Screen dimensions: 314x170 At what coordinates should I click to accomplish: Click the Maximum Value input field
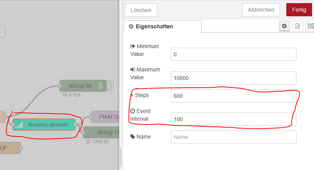click(x=233, y=78)
